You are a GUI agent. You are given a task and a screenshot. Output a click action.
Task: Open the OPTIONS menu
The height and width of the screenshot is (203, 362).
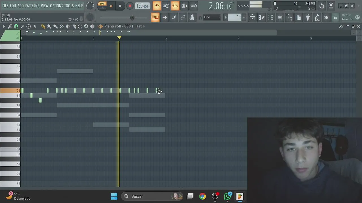[57, 6]
